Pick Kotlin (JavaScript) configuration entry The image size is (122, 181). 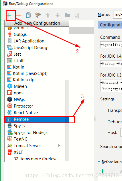pos(37,73)
